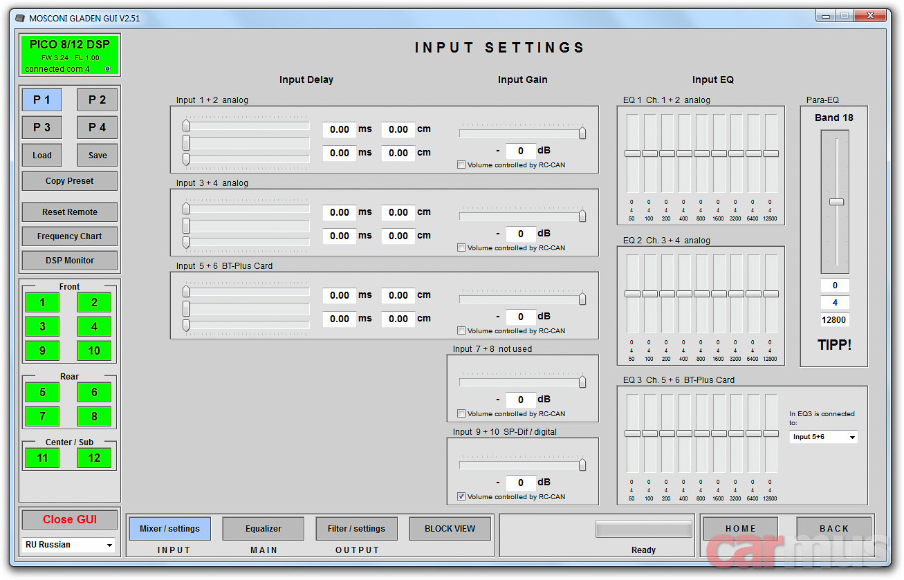
Task: Click Input 3+4 second ms delay field
Action: pyautogui.click(x=340, y=236)
